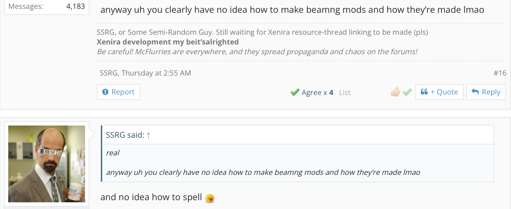Click the SSRG author name in post footer
The image size is (511, 209).
[108, 73]
